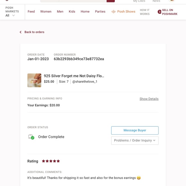186x186 pixels.
Task: Click the red search button
Action: [x=111, y=1]
